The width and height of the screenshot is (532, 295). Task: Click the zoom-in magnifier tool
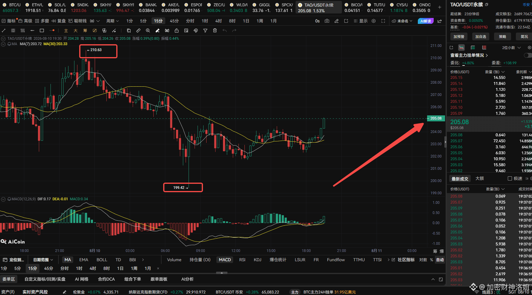point(148,30)
